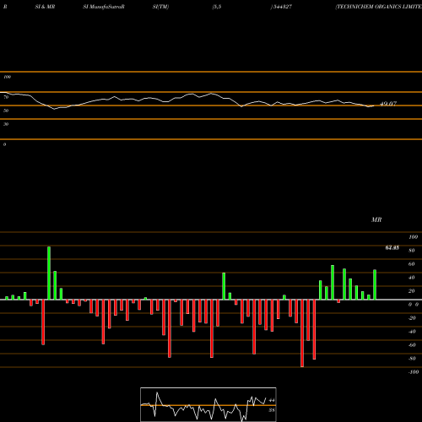Click the white RSI line curve
The height and width of the screenshot is (422, 422).
(x=187, y=100)
